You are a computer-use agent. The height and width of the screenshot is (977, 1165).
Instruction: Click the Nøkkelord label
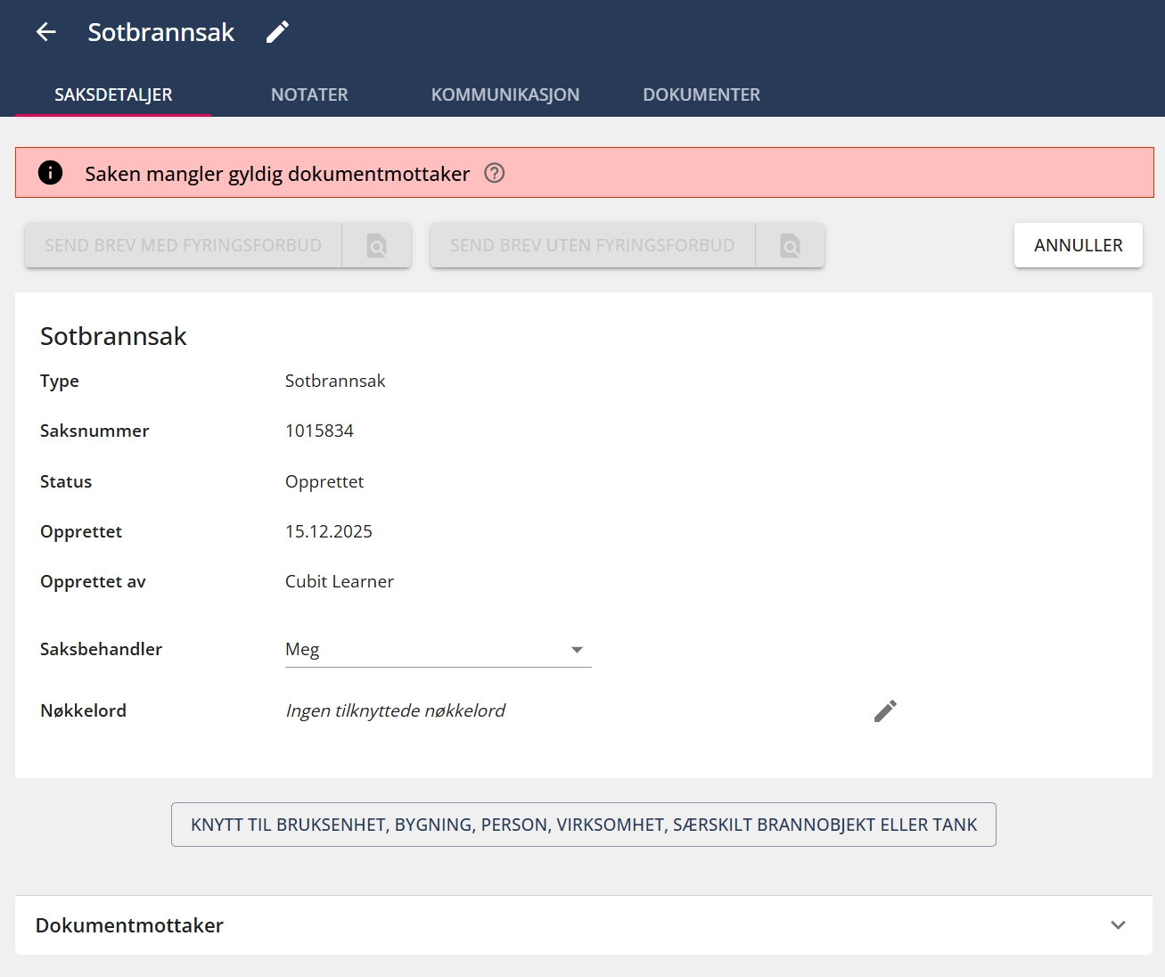coord(83,710)
